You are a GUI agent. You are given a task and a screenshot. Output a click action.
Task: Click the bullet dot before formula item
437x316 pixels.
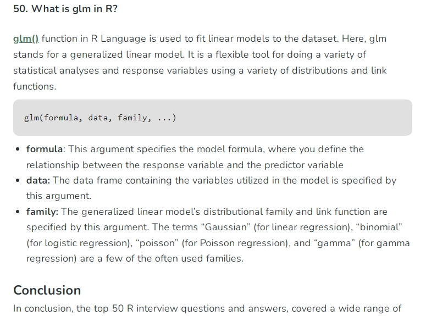(x=18, y=149)
